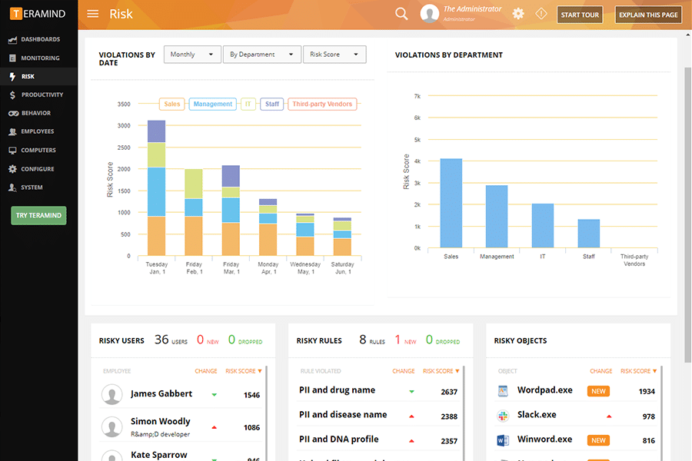
Task: Toggle the Sales legend series
Action: [x=172, y=104]
